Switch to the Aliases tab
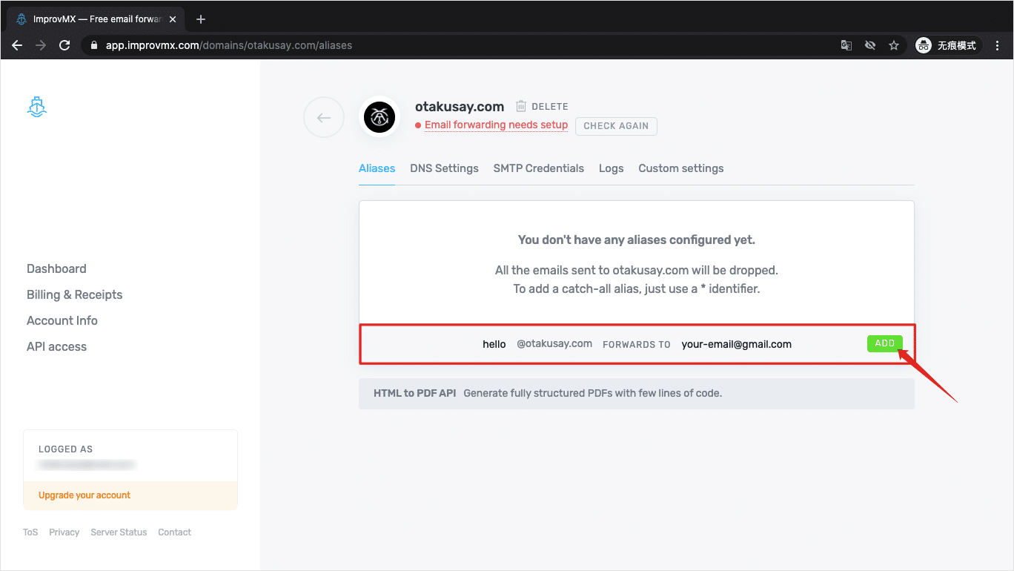The image size is (1014, 571). (377, 168)
